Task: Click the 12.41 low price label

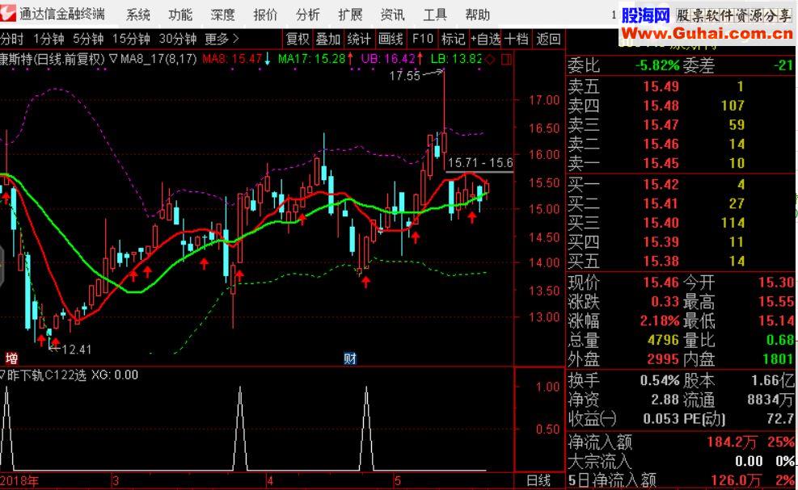Action: pyautogui.click(x=76, y=350)
